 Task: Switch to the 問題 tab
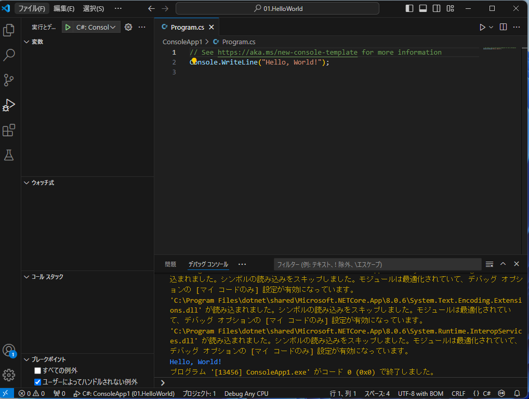pos(170,264)
